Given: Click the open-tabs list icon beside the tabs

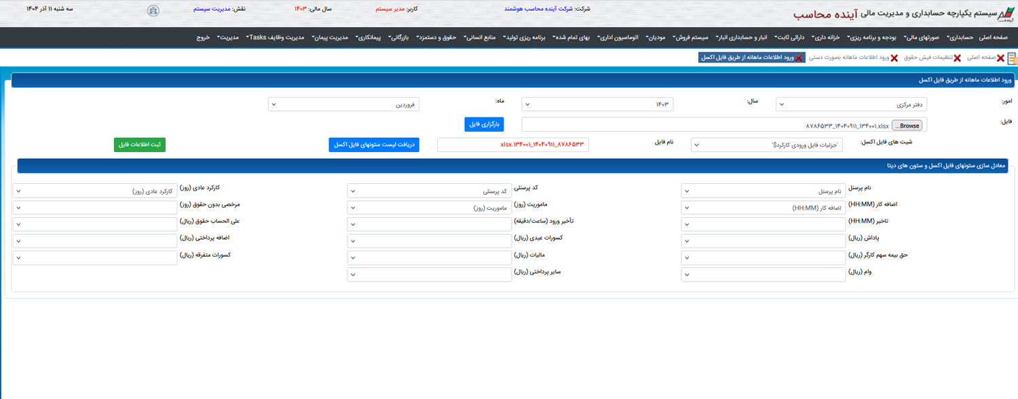Looking at the screenshot, I should (x=1012, y=58).
